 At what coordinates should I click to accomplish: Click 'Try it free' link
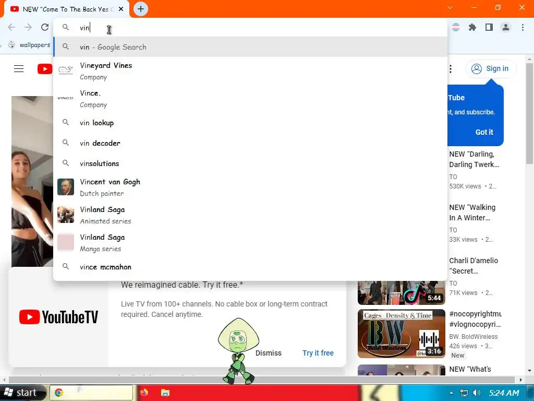[318, 353]
